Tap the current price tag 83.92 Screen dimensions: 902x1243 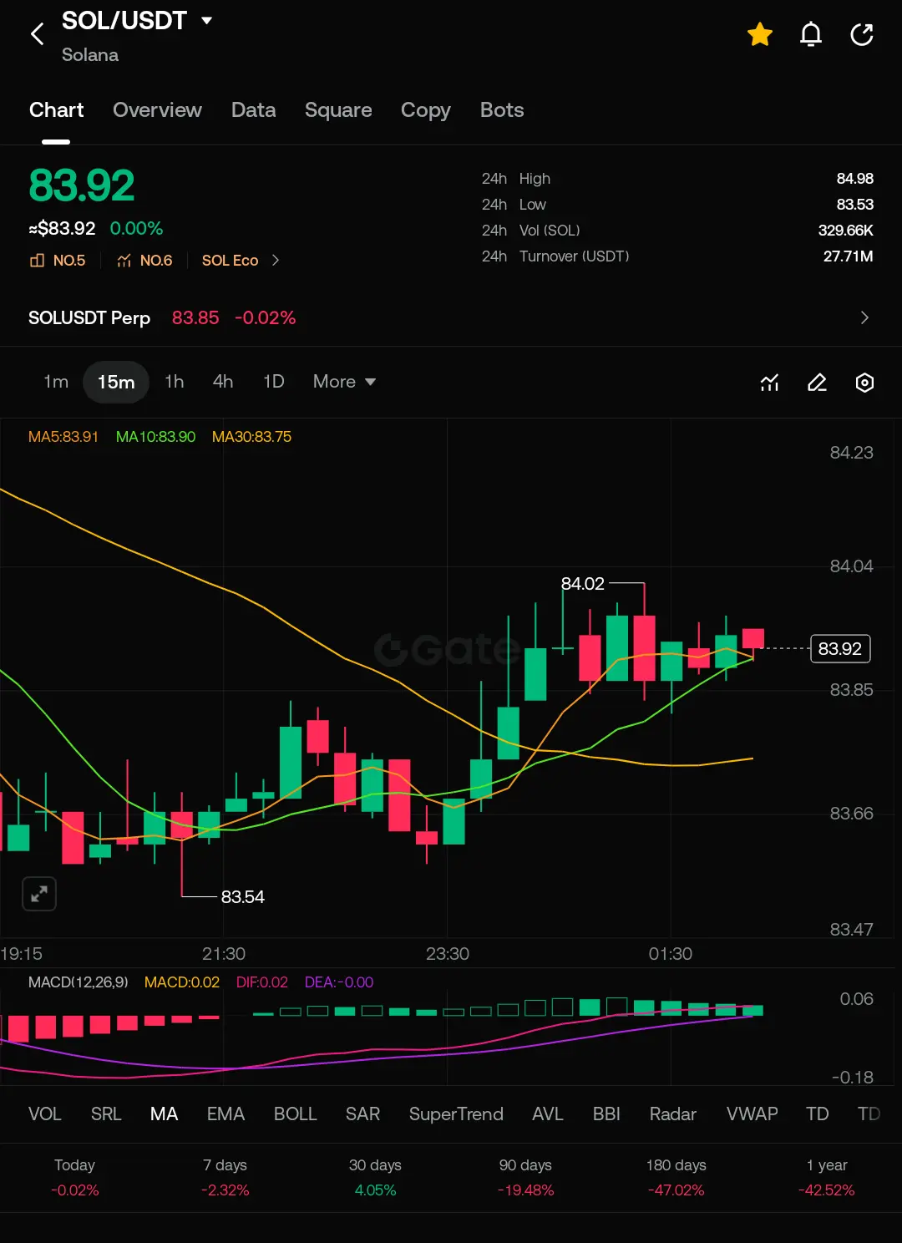(x=840, y=649)
